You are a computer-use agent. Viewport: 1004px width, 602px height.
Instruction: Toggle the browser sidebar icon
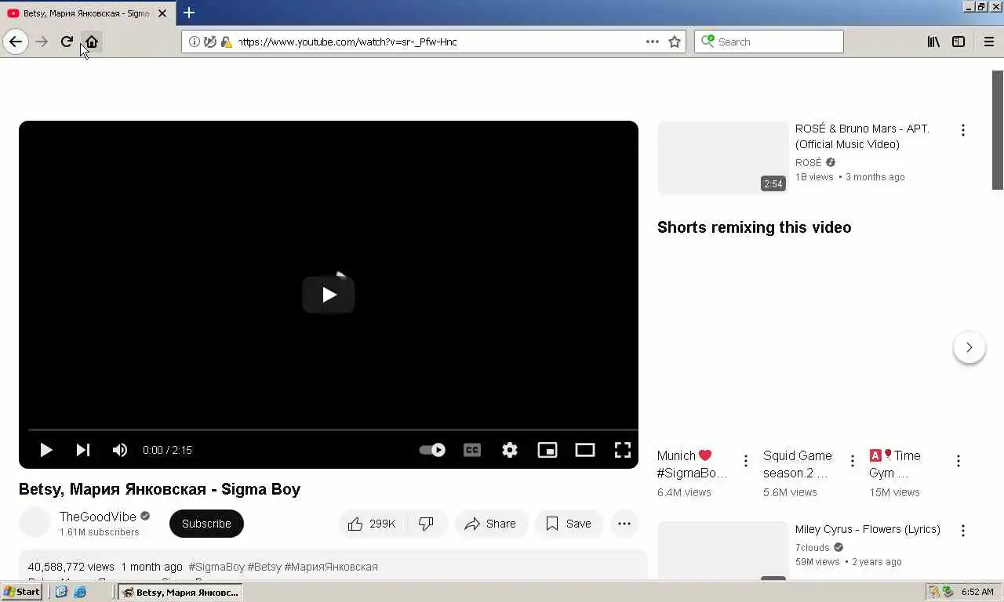tap(959, 42)
